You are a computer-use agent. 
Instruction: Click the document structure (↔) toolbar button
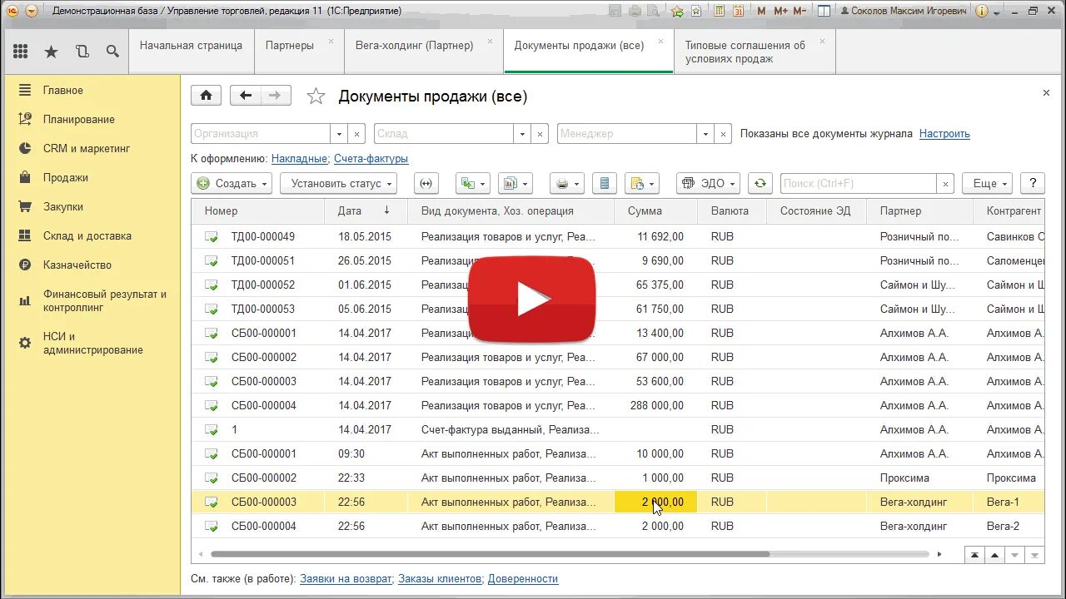click(426, 183)
